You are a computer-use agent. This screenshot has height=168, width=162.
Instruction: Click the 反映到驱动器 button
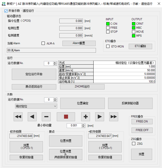tap(130, 103)
